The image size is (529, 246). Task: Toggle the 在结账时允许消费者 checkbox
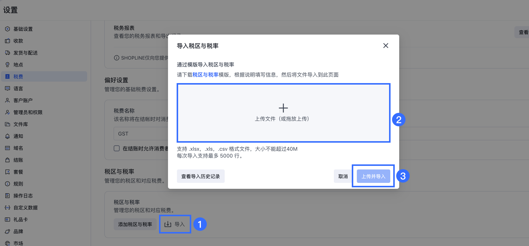coord(117,148)
